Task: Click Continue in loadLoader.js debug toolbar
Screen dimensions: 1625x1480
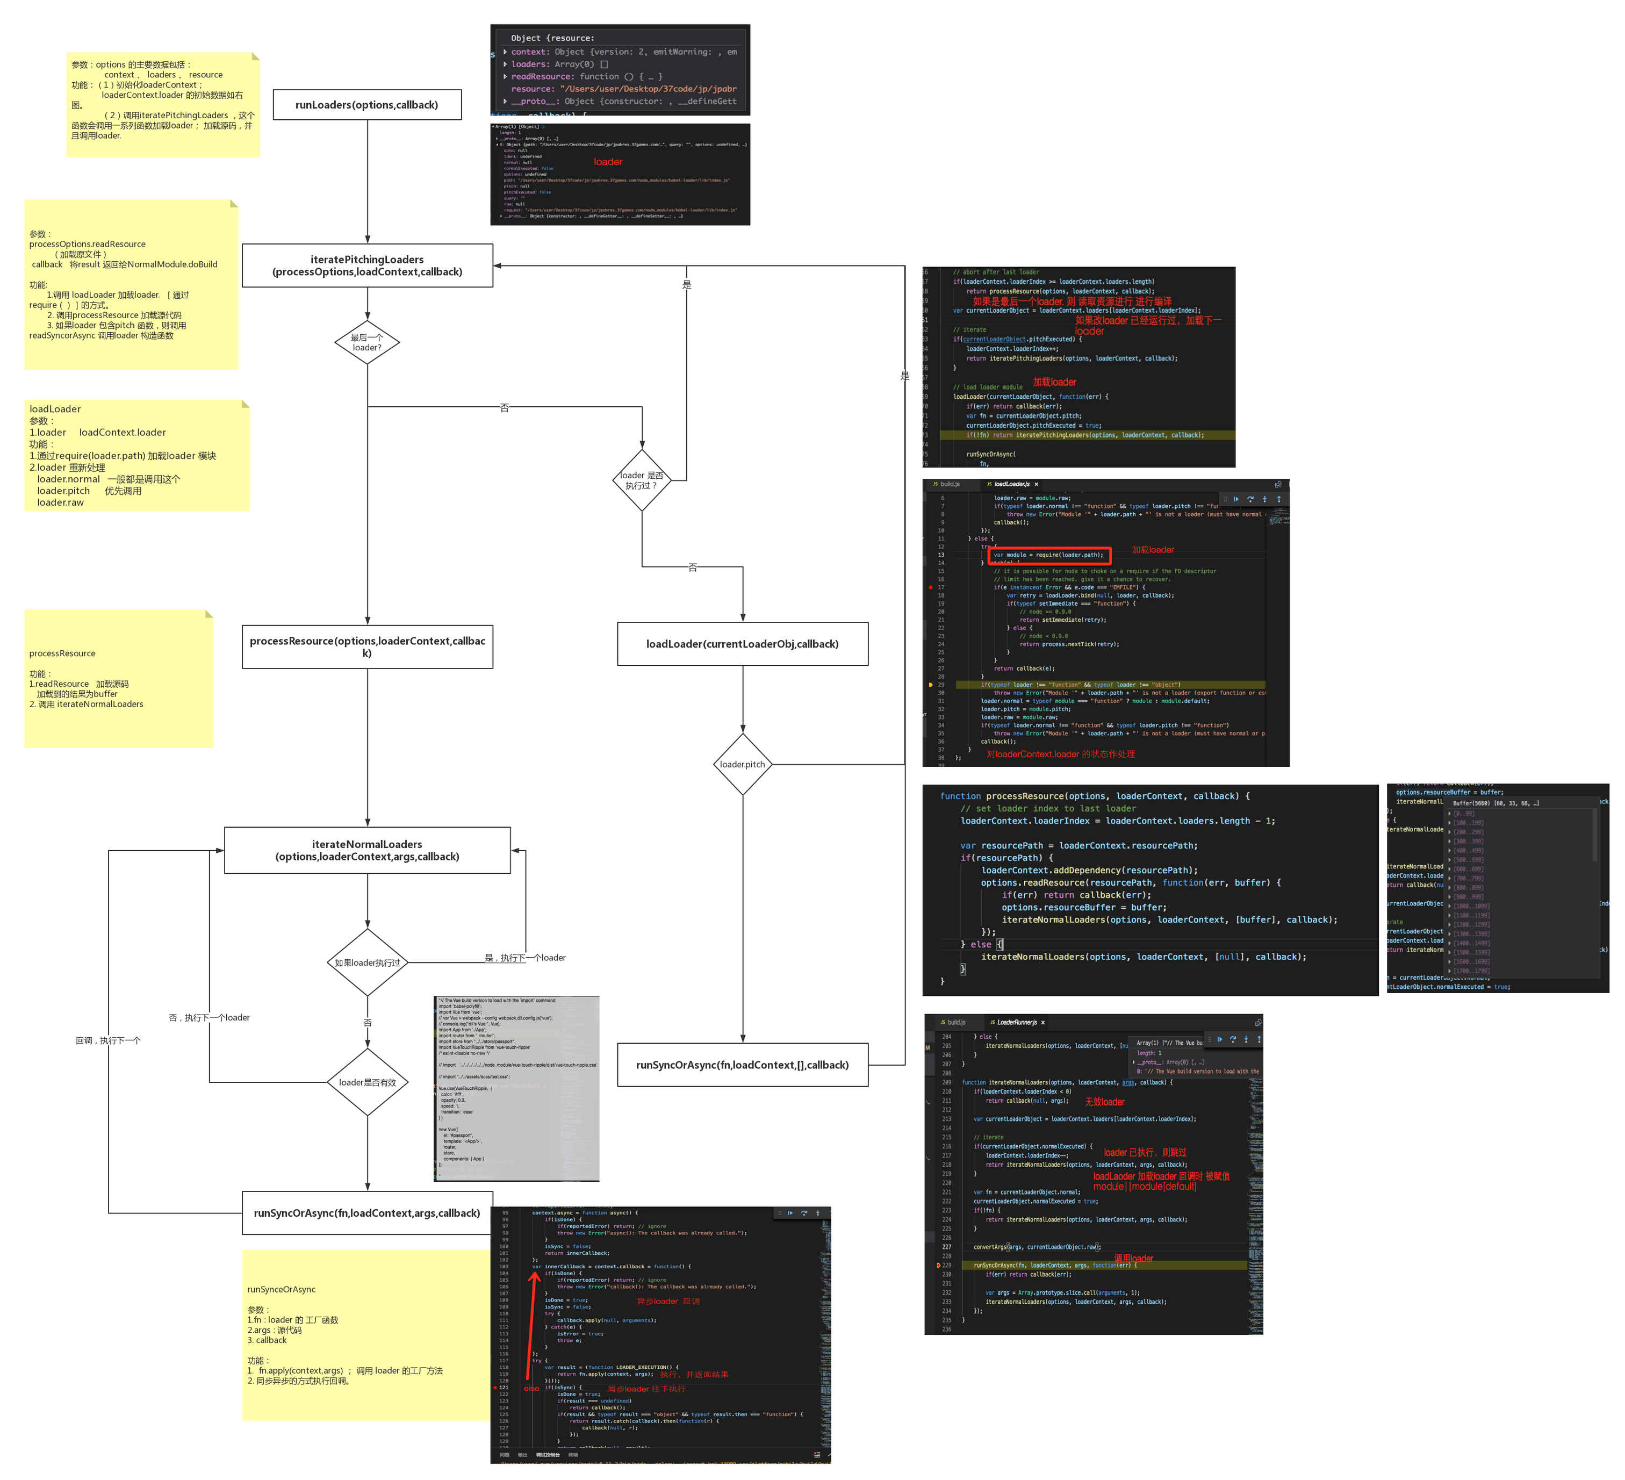Action: point(1236,499)
